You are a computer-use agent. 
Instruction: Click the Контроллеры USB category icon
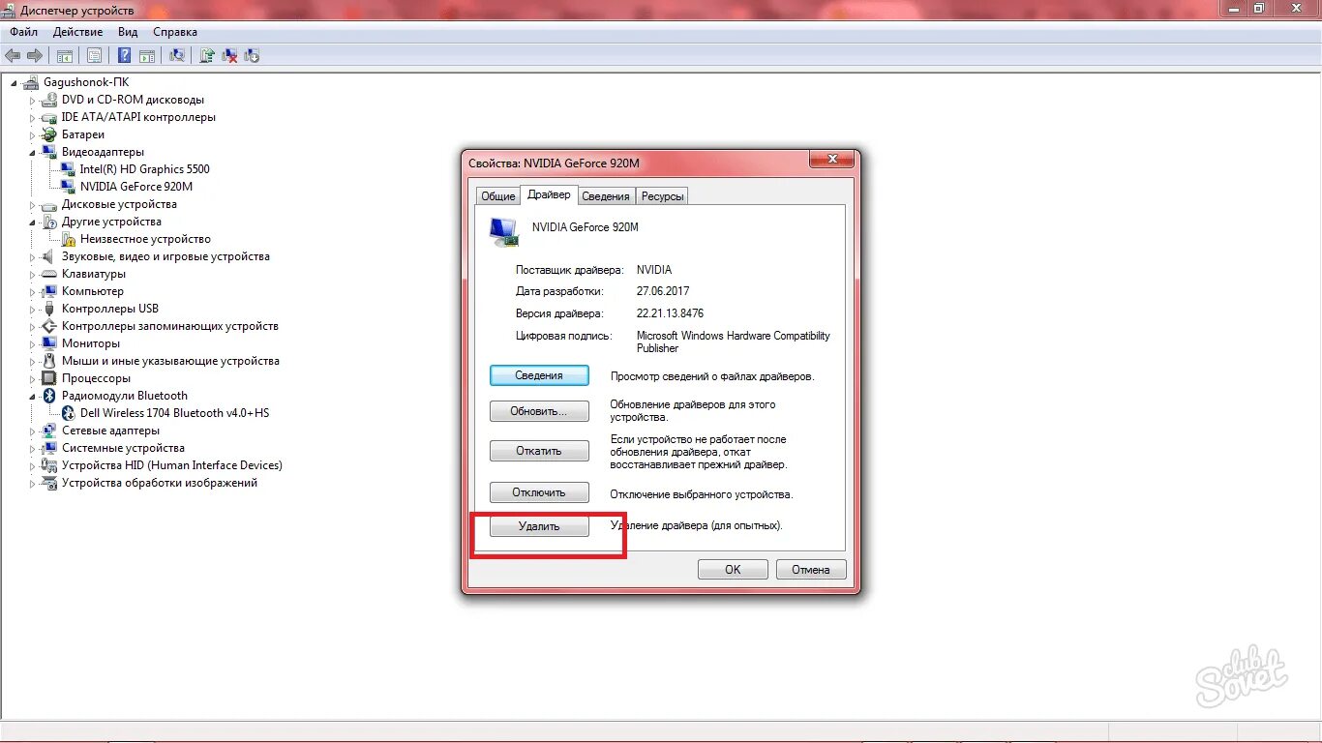pyautogui.click(x=49, y=309)
